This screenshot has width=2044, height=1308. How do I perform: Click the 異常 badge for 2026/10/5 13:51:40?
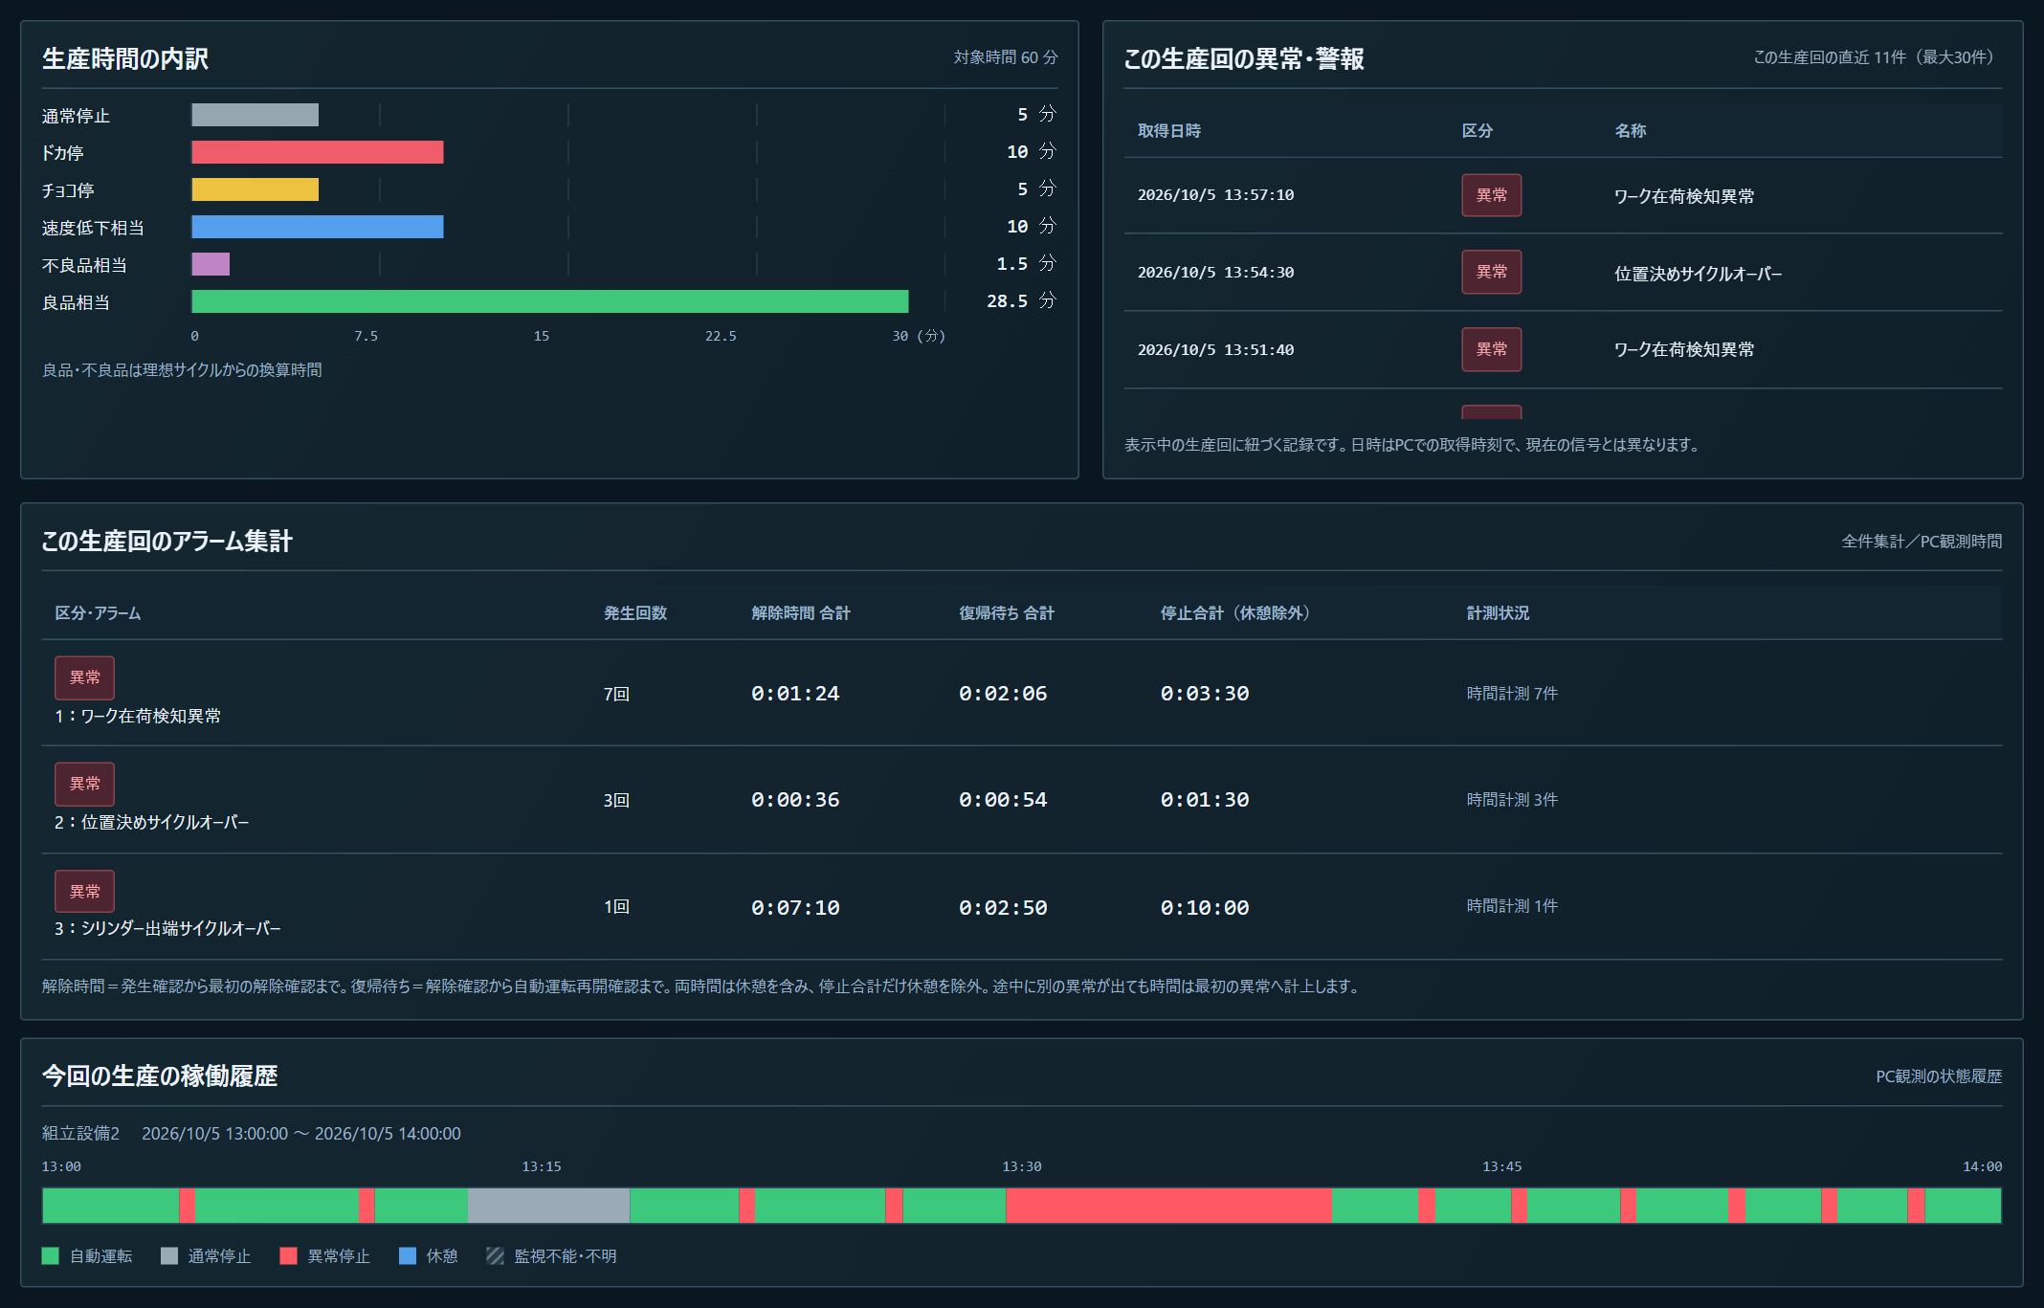1491,349
